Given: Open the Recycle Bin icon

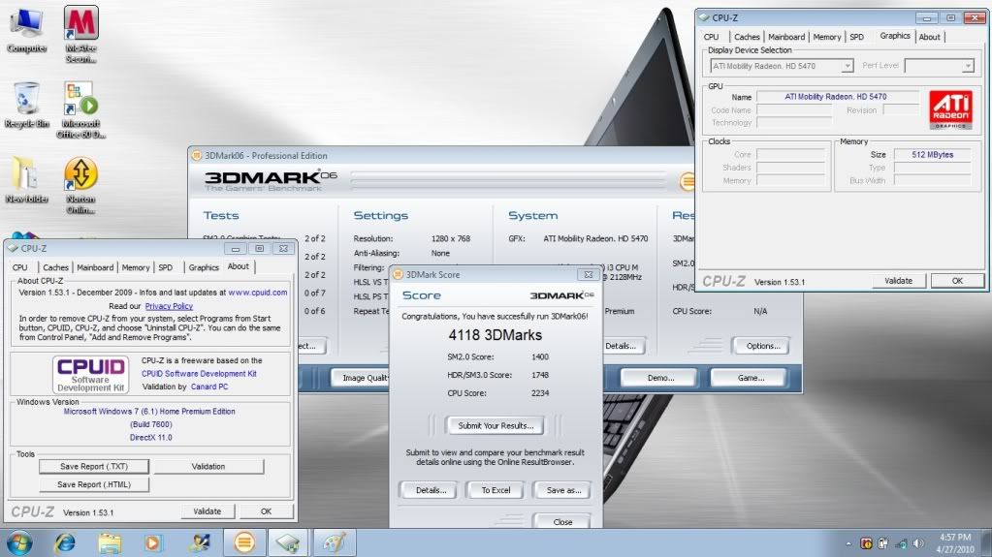Looking at the screenshot, I should point(26,105).
